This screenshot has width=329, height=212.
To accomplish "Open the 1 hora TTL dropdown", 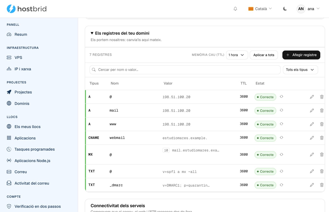I will point(237,55).
